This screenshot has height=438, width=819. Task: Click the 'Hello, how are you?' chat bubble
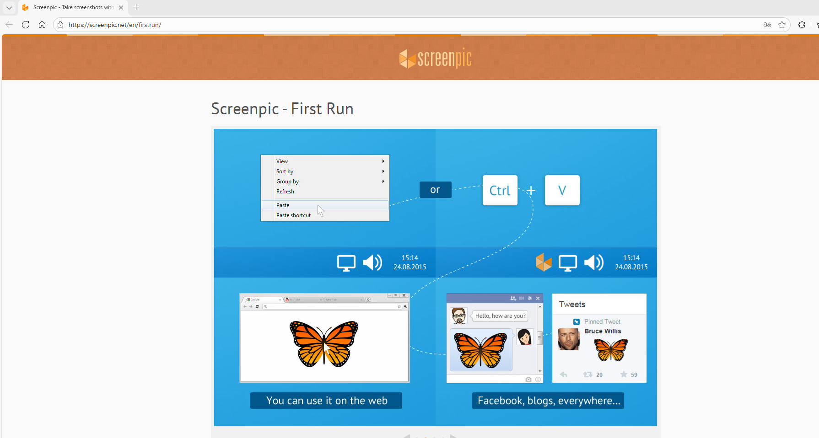[500, 316]
